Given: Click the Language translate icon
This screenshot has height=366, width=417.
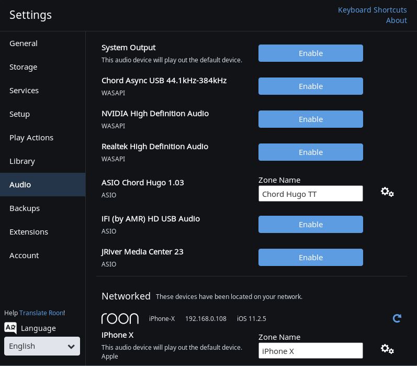Looking at the screenshot, I should [x=10, y=328].
